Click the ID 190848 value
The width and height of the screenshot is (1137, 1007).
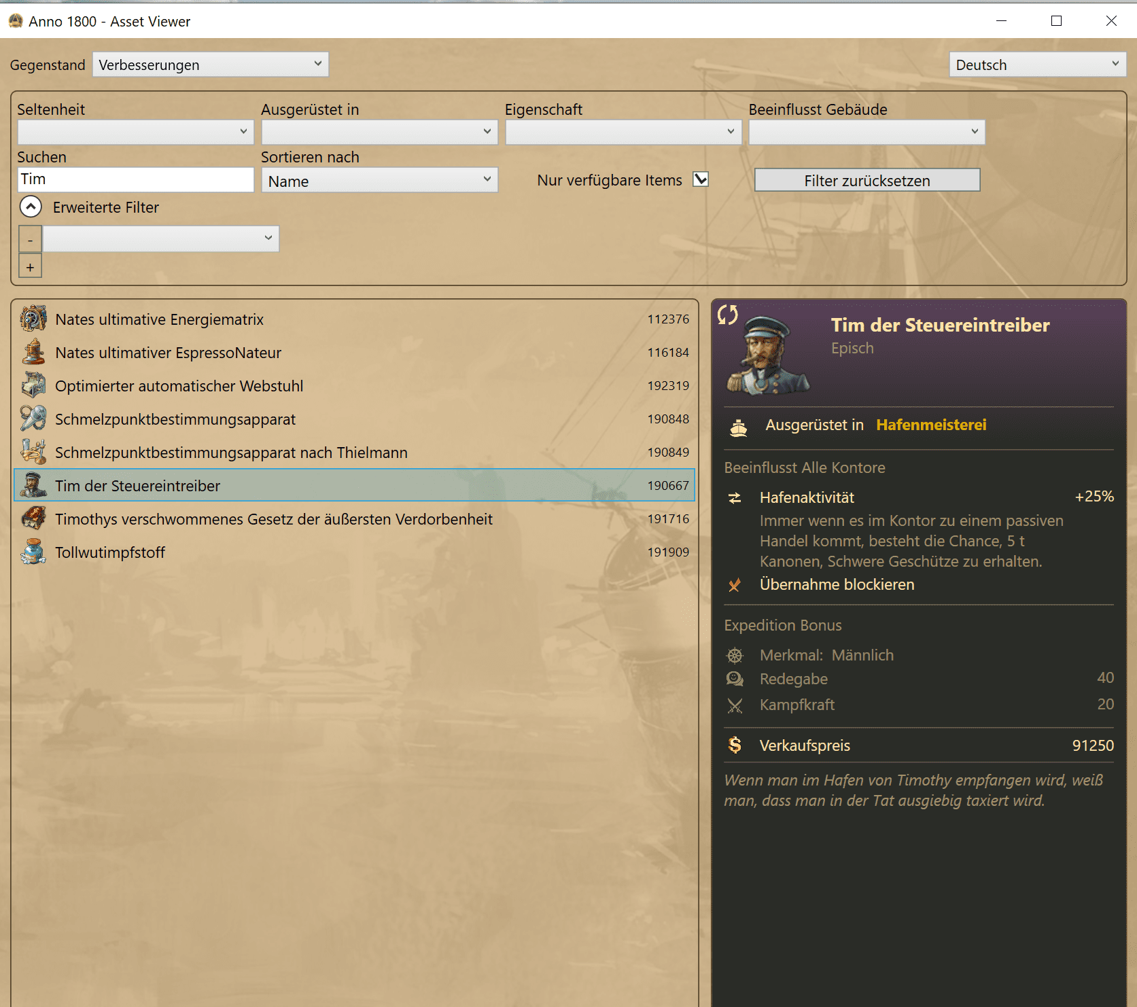tap(668, 419)
